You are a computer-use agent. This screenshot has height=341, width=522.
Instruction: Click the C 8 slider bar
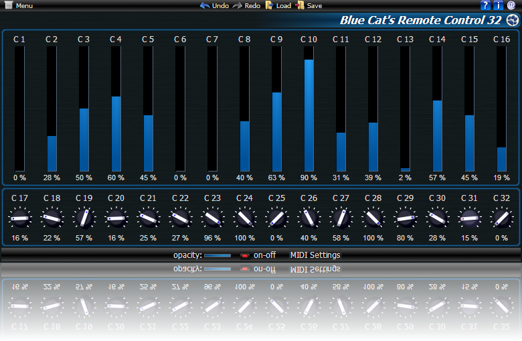pyautogui.click(x=244, y=109)
